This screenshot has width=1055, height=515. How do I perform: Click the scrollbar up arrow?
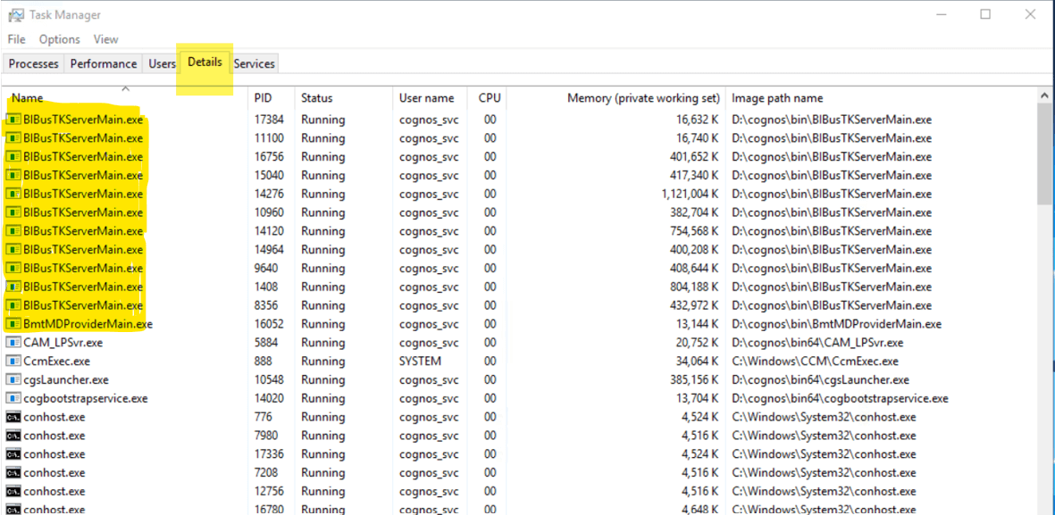click(1045, 95)
